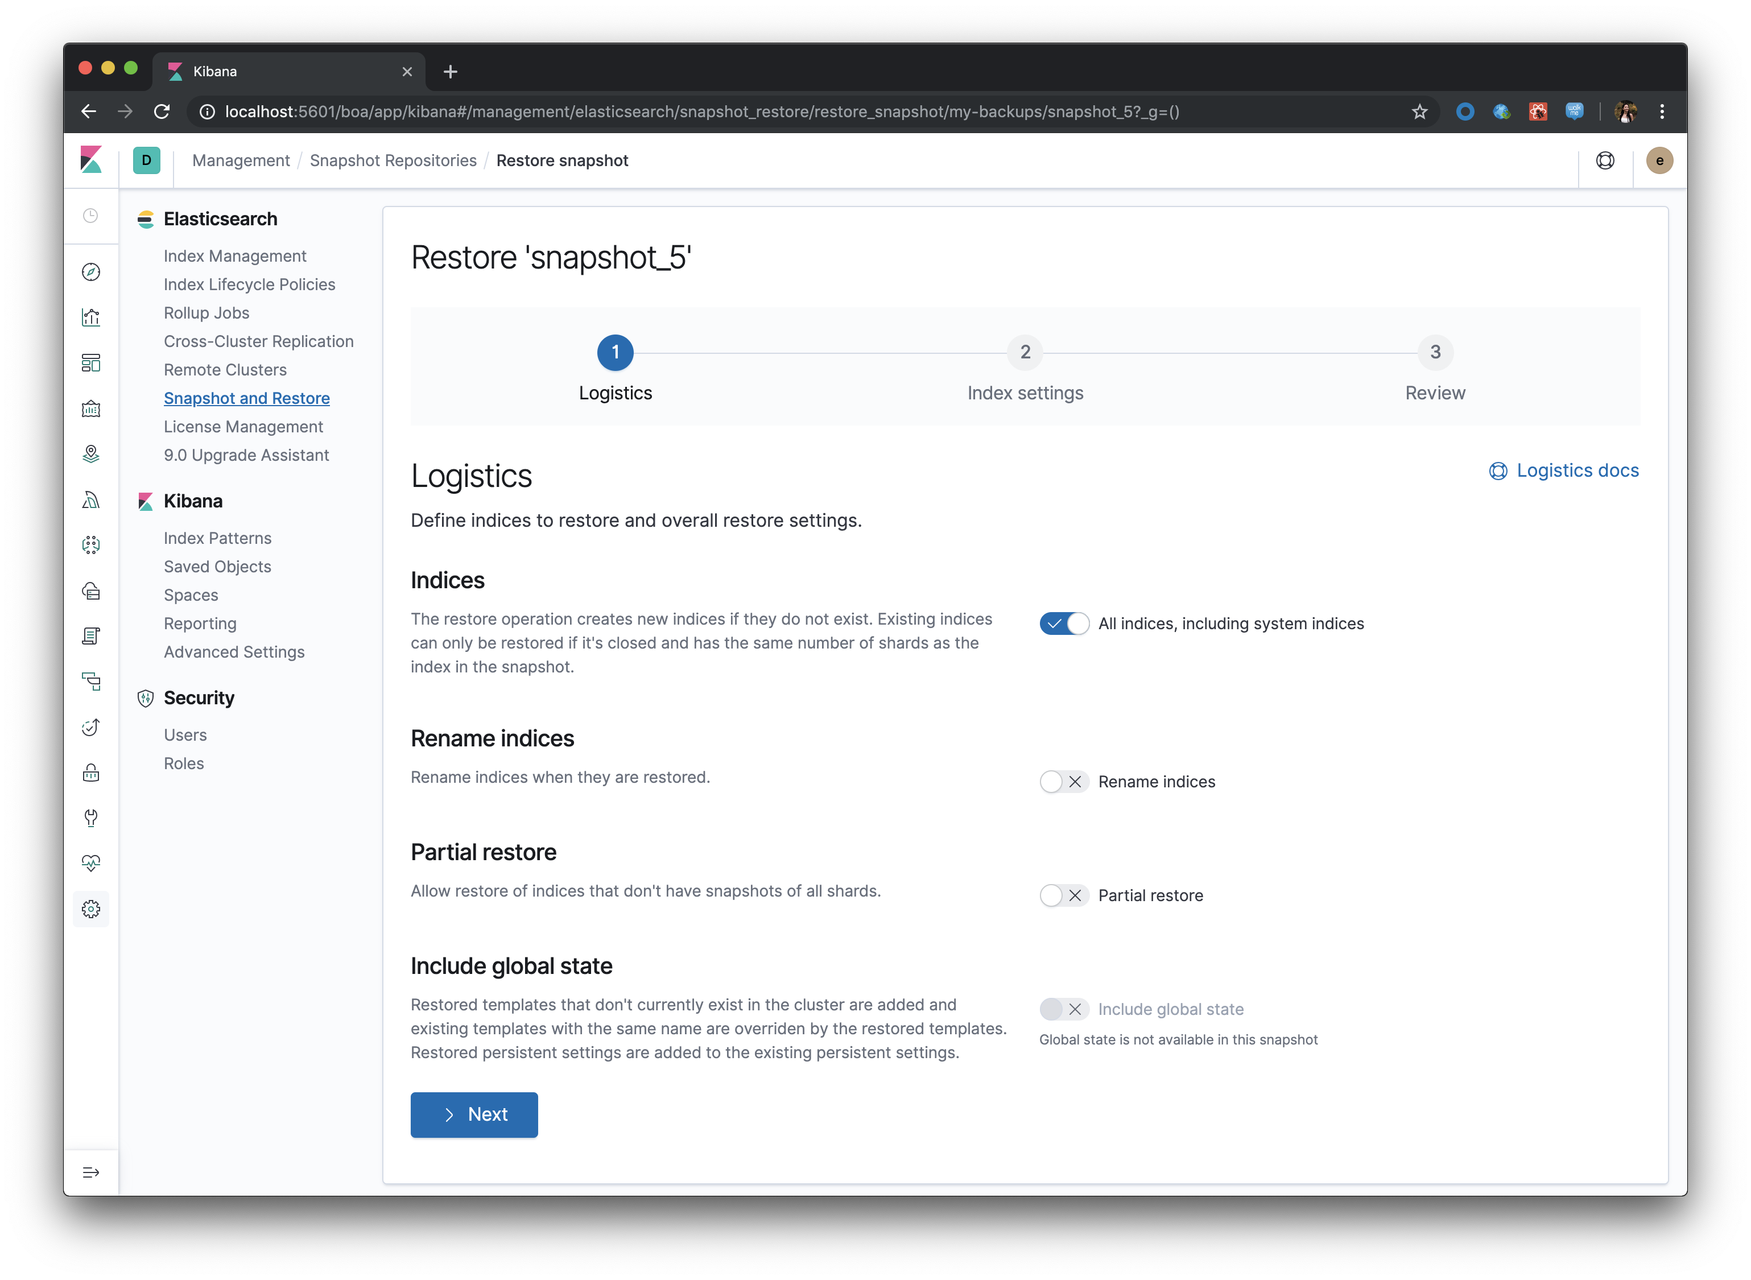Go to Index settings step 2
Viewport: 1751px width, 1280px height.
click(x=1024, y=353)
